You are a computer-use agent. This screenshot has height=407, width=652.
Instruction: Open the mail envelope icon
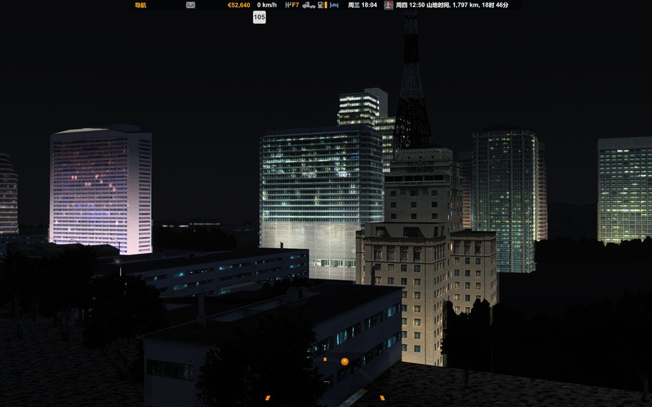coord(190,5)
